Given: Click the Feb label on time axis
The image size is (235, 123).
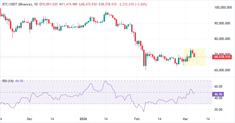Looking at the screenshot, I should click(x=137, y=119).
